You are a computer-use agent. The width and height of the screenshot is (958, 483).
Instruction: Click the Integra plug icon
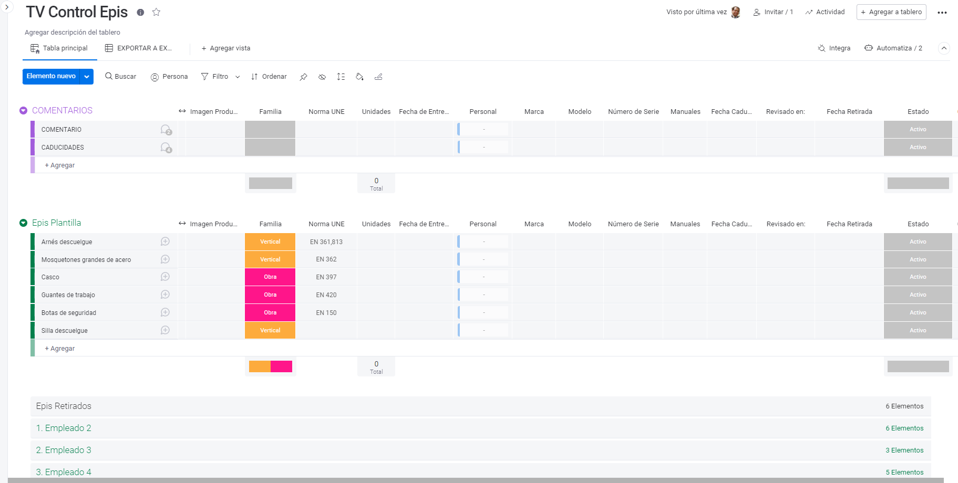(821, 48)
